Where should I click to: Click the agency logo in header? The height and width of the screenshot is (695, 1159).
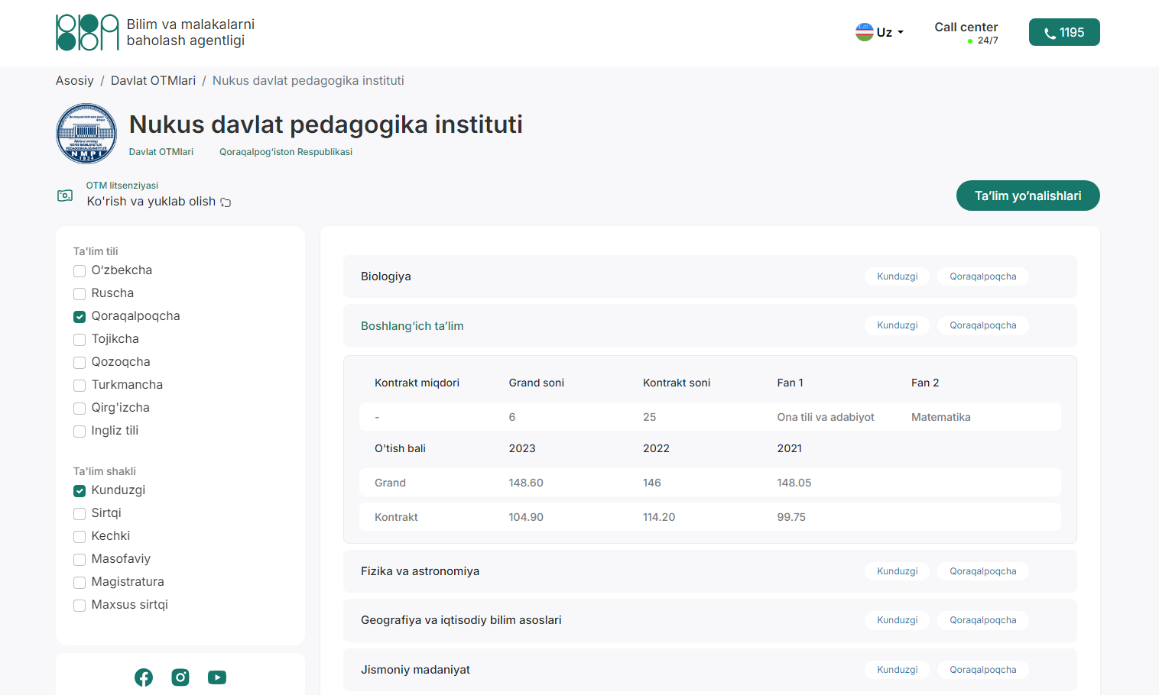pyautogui.click(x=87, y=32)
